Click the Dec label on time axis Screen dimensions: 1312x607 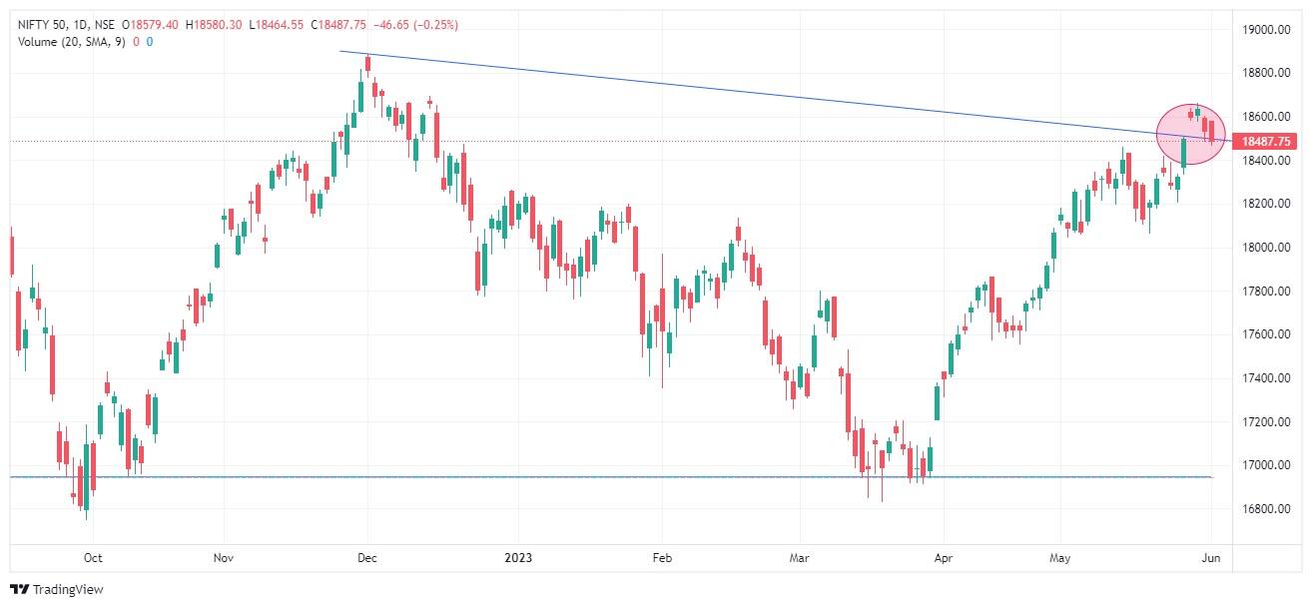[x=366, y=558]
